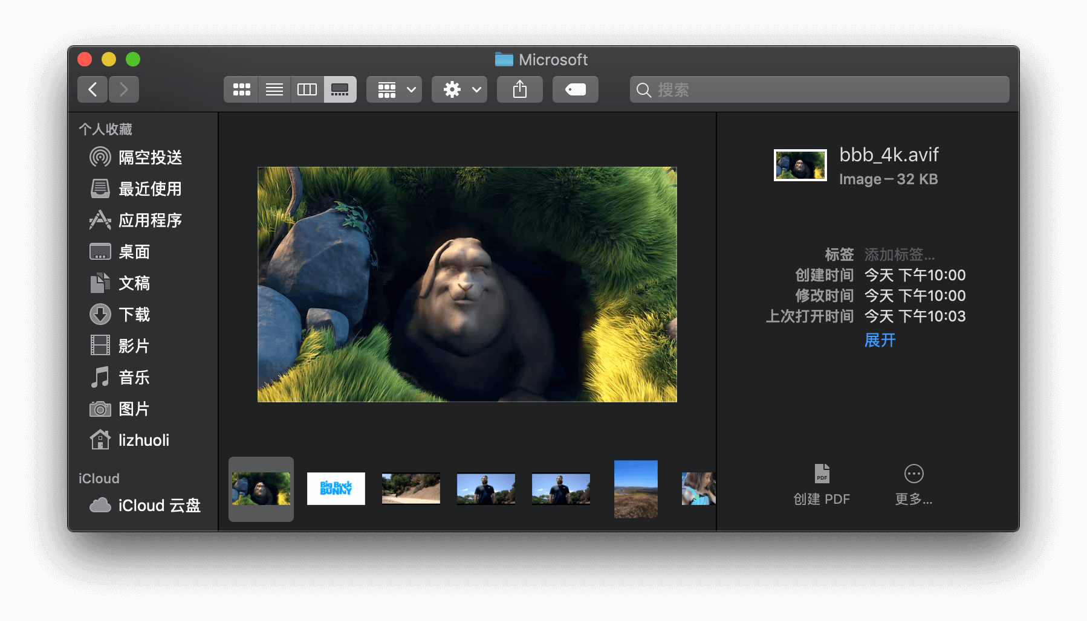Viewport: 1087px width, 621px height.
Task: Minimize the window with yellow button
Action: coord(109,59)
